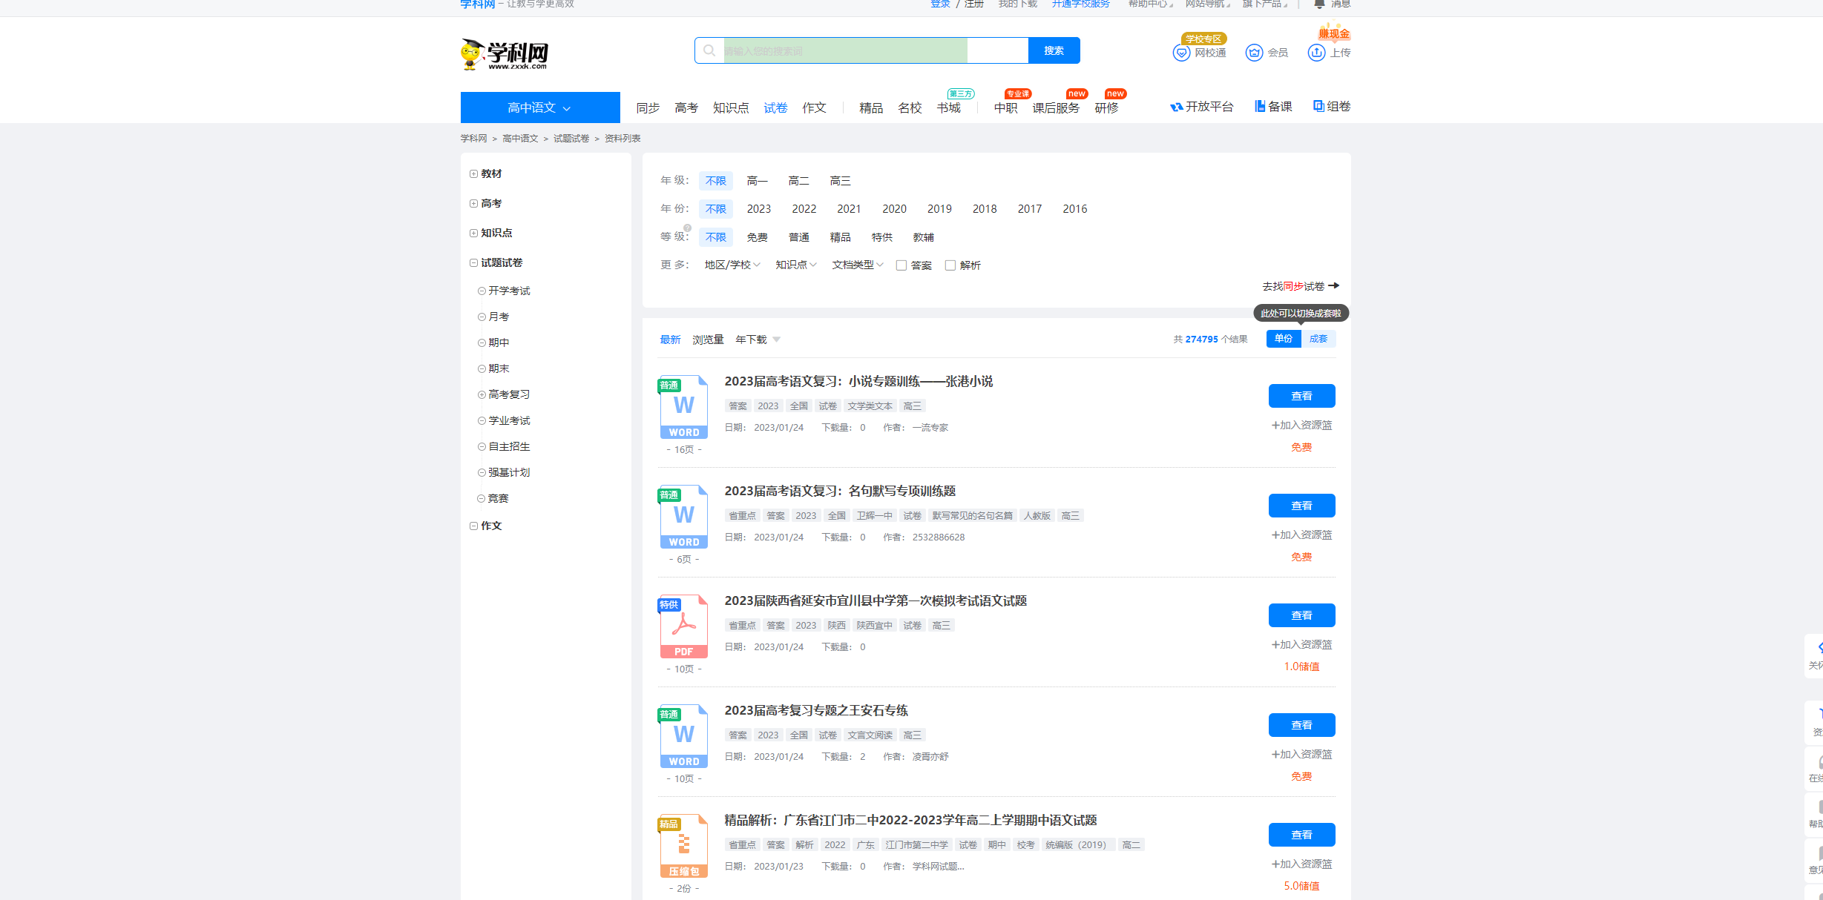Image resolution: width=1823 pixels, height=900 pixels.
Task: Select level filter 精品
Action: point(840,237)
